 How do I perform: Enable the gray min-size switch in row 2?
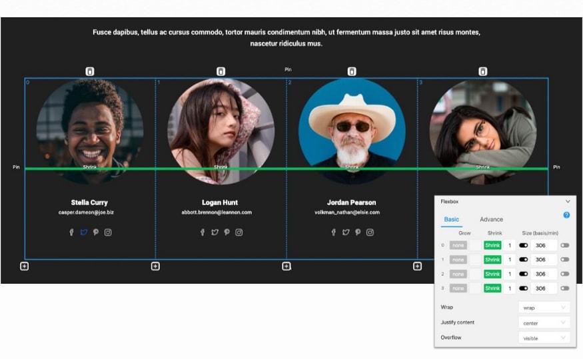click(x=565, y=274)
